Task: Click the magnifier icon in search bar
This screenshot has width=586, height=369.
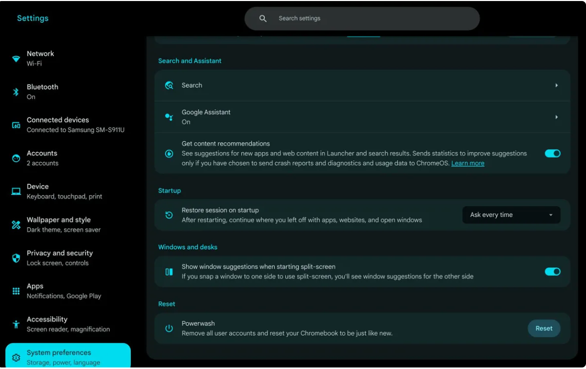Action: click(263, 18)
